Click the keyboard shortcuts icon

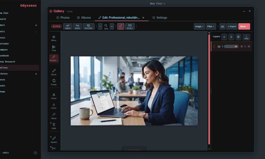point(222,26)
